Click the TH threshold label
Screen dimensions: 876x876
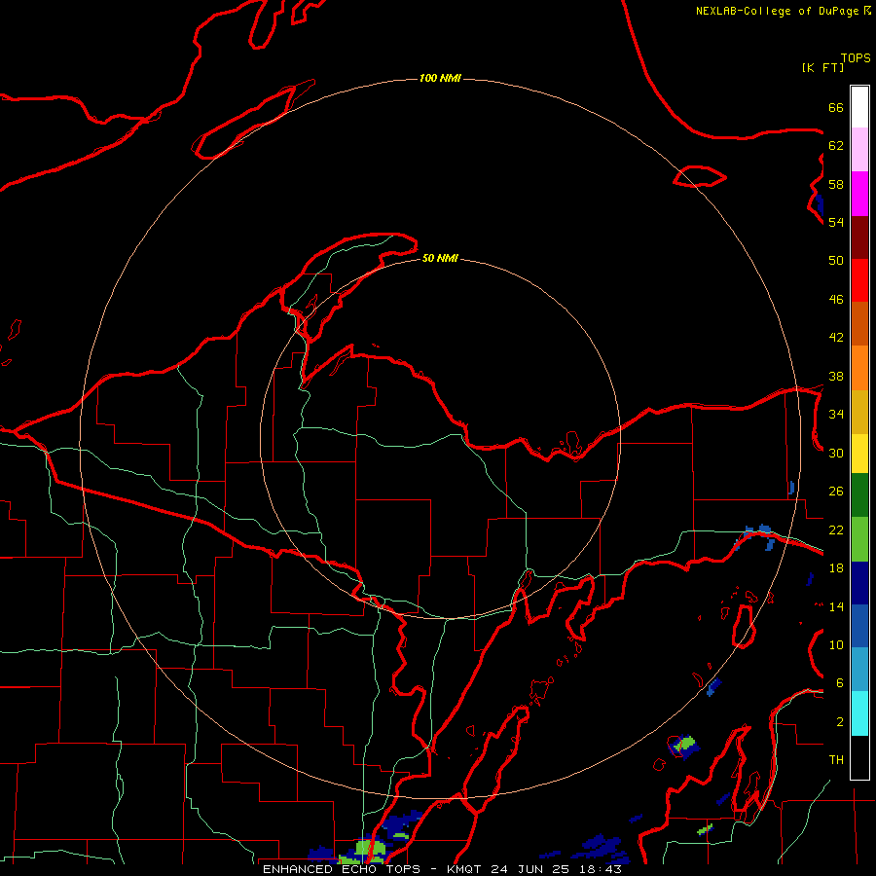click(836, 760)
